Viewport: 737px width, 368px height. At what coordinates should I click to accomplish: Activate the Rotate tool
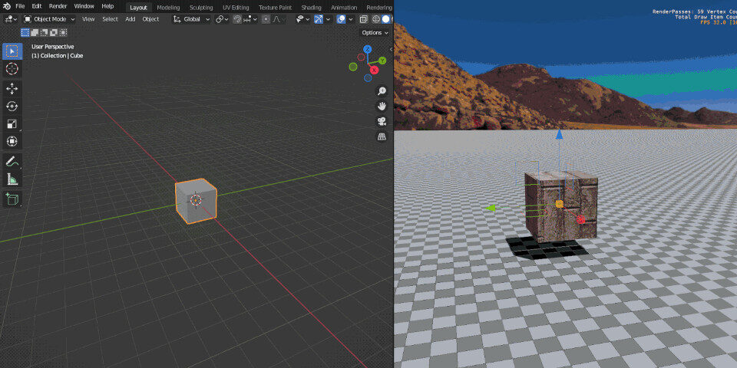[12, 106]
